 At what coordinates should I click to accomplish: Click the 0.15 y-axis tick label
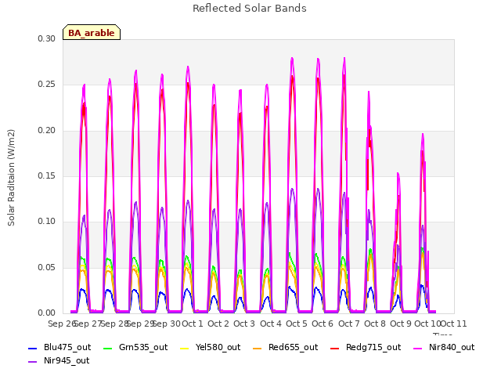coord(47,175)
